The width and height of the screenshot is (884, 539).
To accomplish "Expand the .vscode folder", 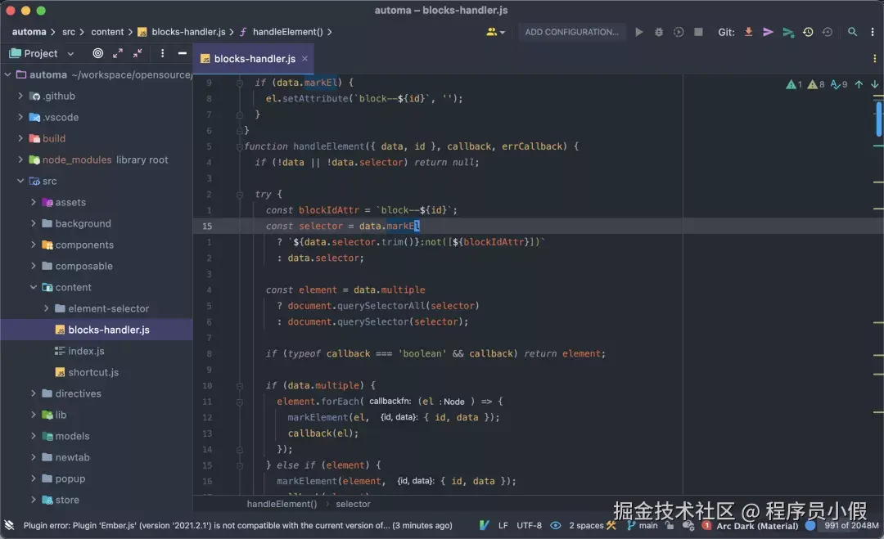I will (x=20, y=117).
